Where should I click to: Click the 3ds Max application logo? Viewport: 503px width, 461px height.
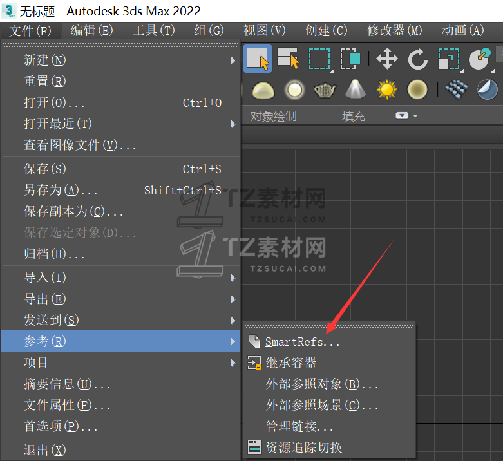(8, 10)
